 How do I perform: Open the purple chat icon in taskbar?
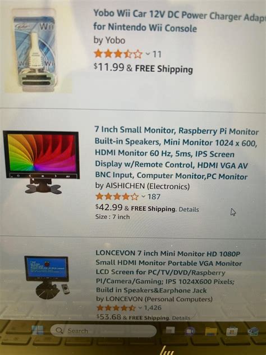click(x=190, y=331)
